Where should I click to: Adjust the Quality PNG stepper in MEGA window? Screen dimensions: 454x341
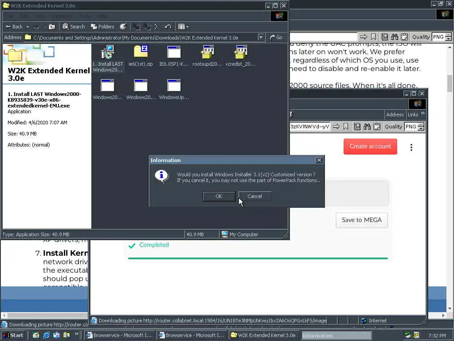point(421,127)
